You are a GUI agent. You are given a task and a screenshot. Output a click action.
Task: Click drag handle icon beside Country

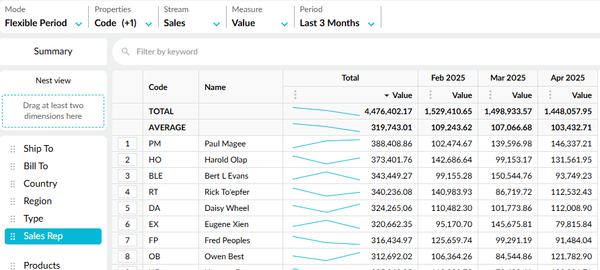pos(13,184)
